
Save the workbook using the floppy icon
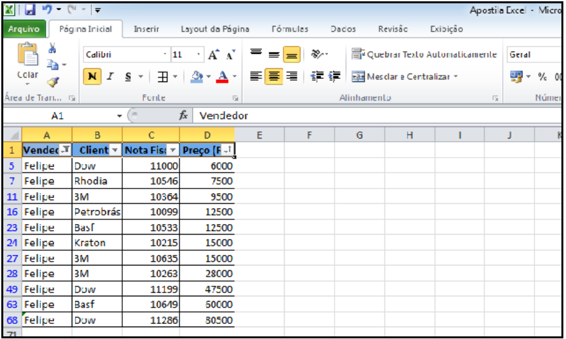(x=30, y=11)
